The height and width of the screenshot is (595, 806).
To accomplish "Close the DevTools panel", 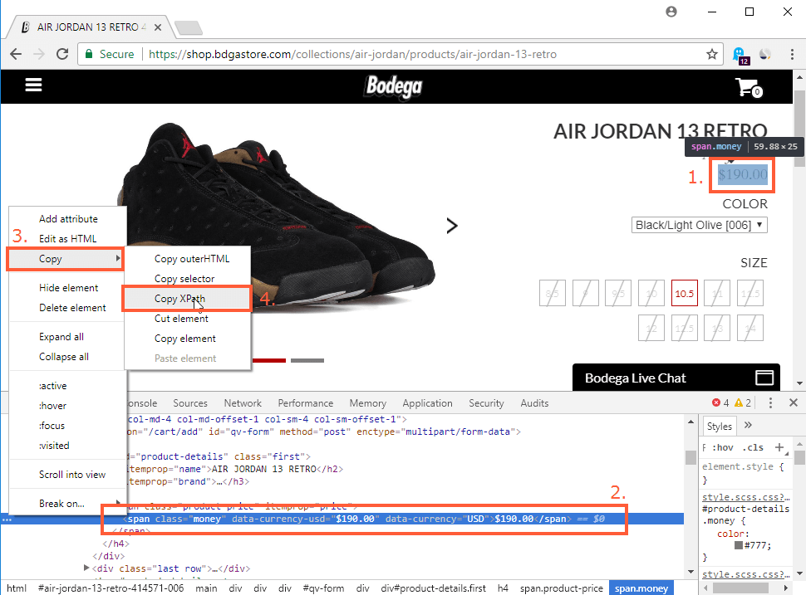I will 794,403.
